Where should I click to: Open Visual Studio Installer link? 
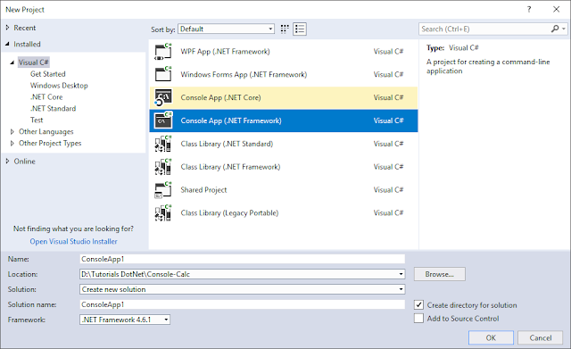[73, 241]
